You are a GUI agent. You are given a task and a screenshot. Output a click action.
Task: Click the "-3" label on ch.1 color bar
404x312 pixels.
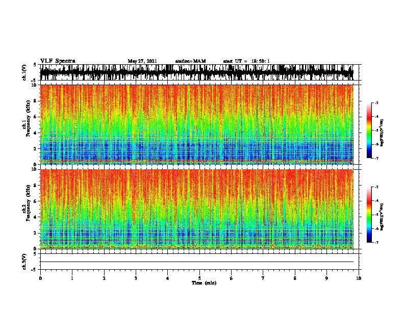click(x=376, y=102)
